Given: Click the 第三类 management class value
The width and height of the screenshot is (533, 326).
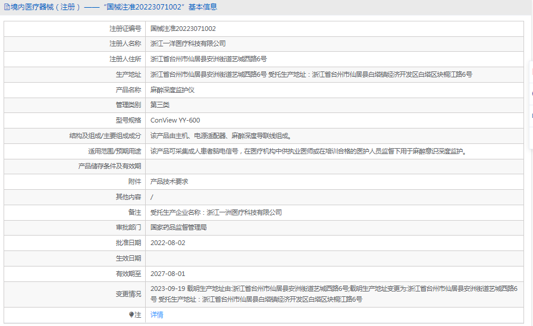Looking at the screenshot, I should (160, 105).
